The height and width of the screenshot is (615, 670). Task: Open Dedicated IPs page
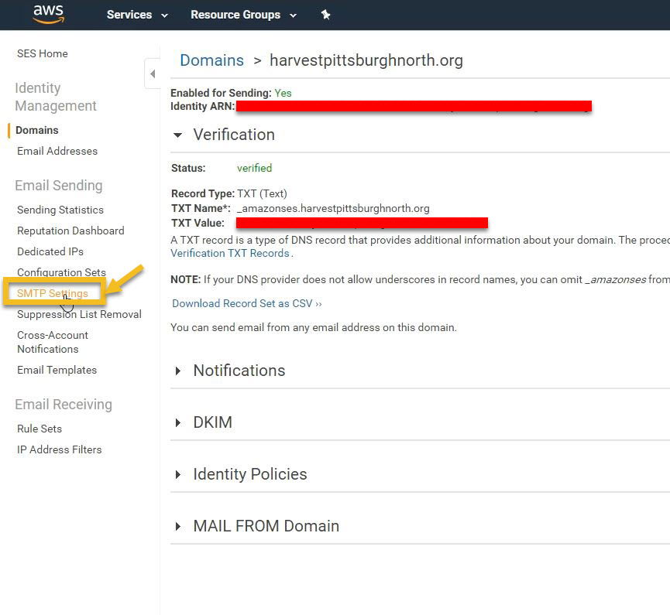click(50, 252)
